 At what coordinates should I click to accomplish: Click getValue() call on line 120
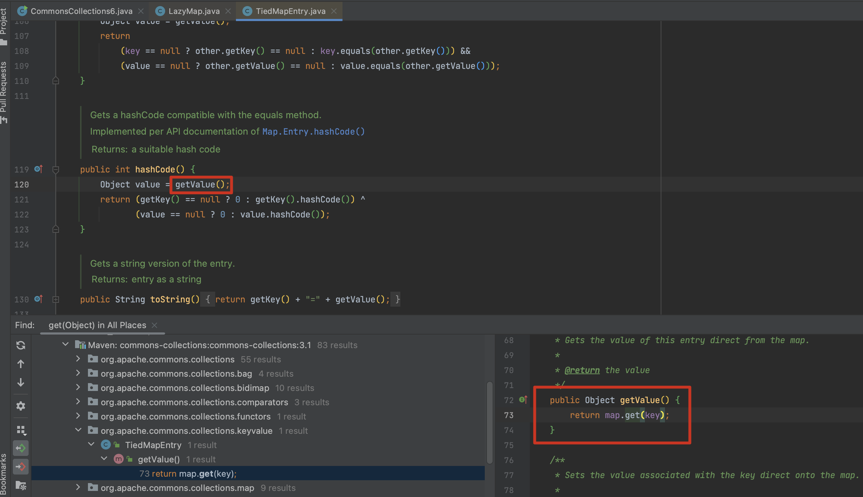click(x=200, y=185)
